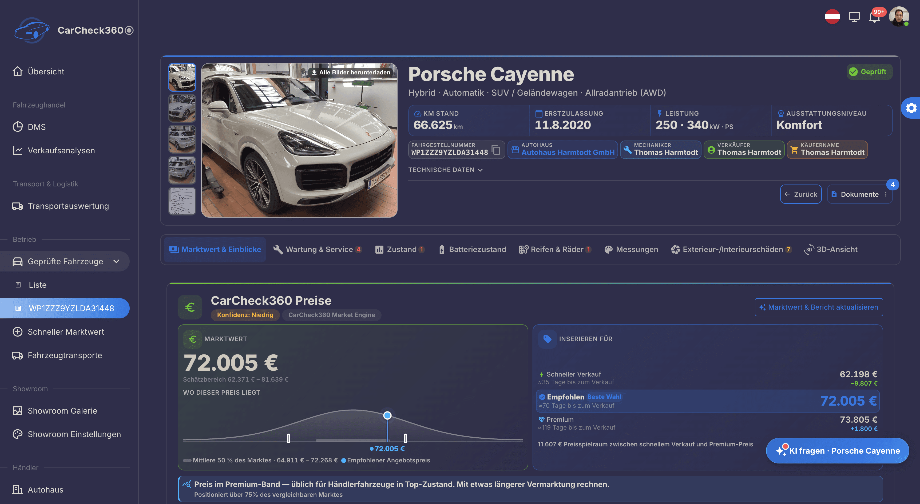The width and height of the screenshot is (920, 504).
Task: Click the Preis im Premium-Band info banner
Action: [530, 489]
